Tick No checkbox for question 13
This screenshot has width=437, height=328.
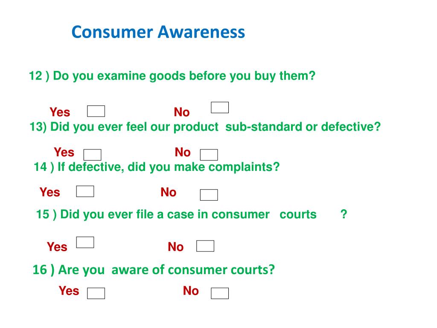[x=209, y=155]
